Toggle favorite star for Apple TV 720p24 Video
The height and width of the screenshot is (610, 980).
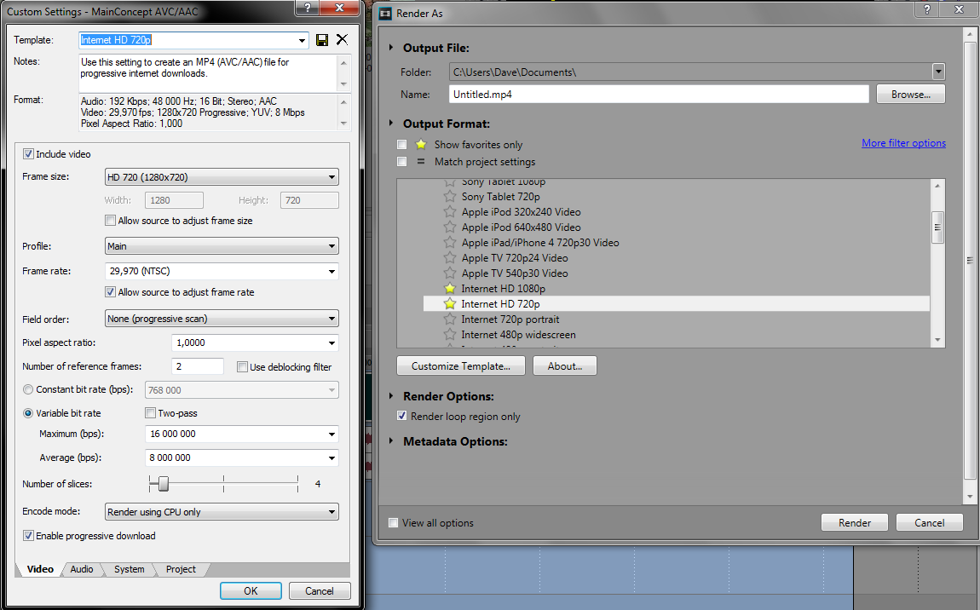point(450,258)
